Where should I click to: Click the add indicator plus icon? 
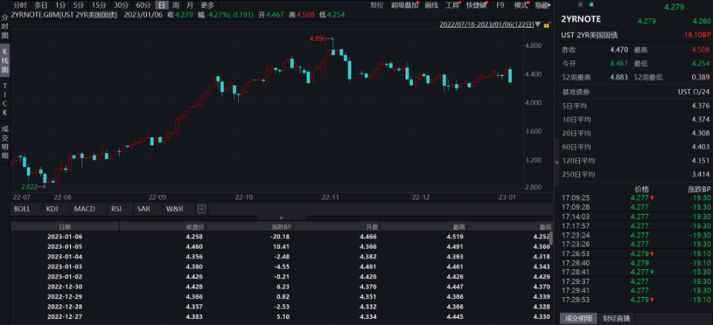click(x=202, y=209)
